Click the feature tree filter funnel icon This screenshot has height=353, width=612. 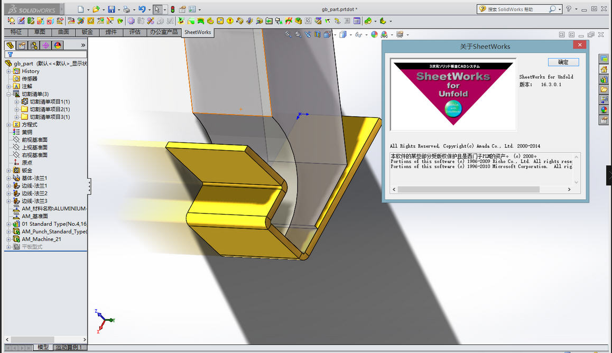pyautogui.click(x=10, y=54)
